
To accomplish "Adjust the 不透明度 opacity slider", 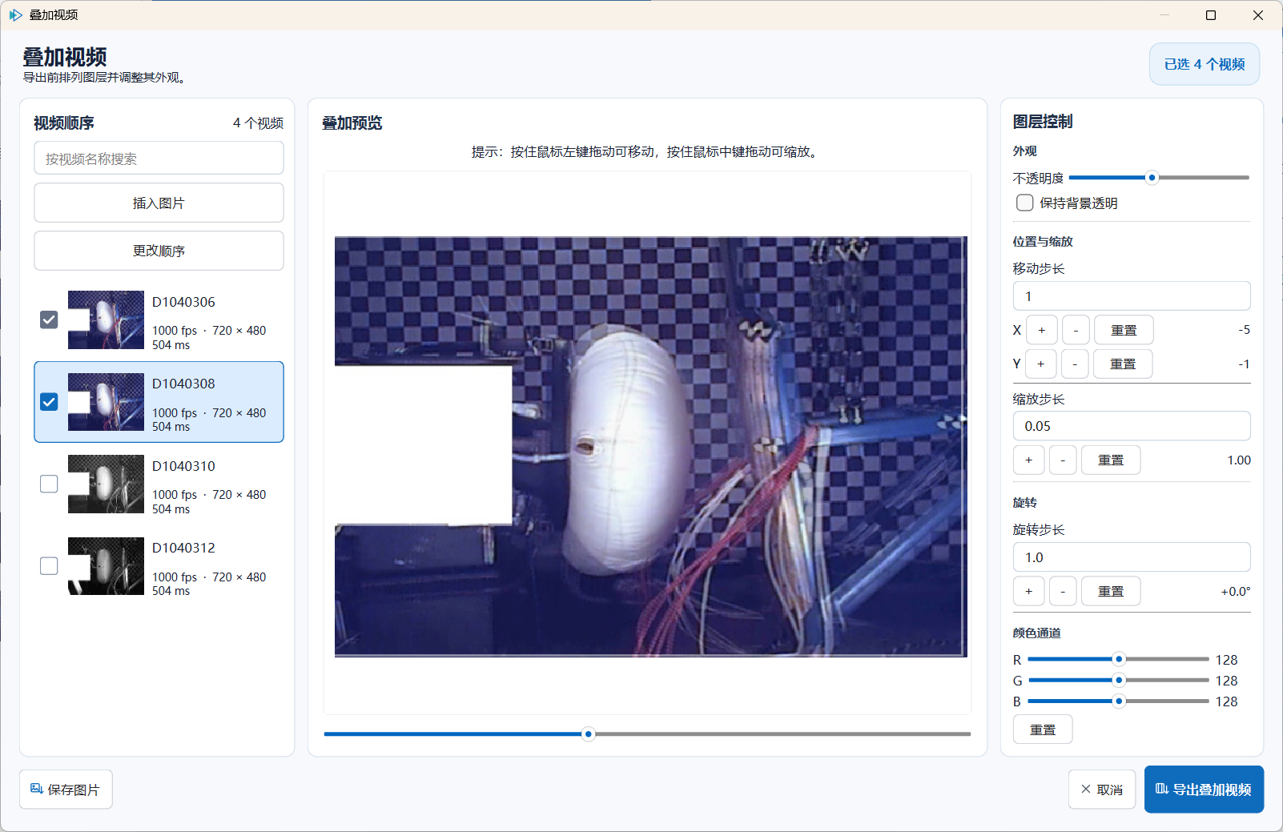I will coord(1159,178).
